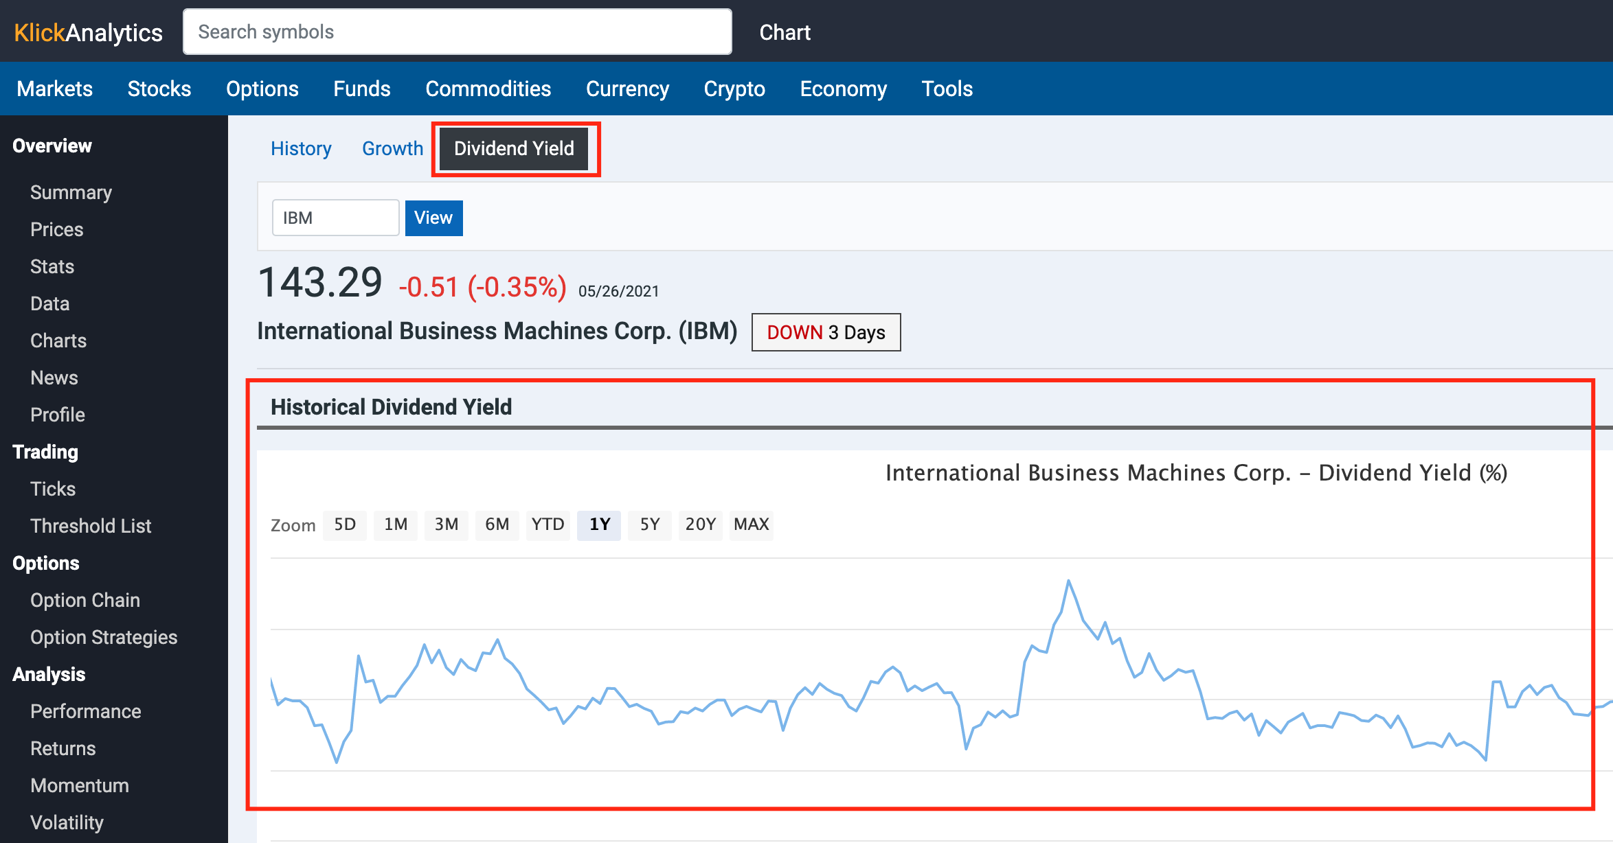
Task: Open News in the sidebar
Action: [54, 378]
